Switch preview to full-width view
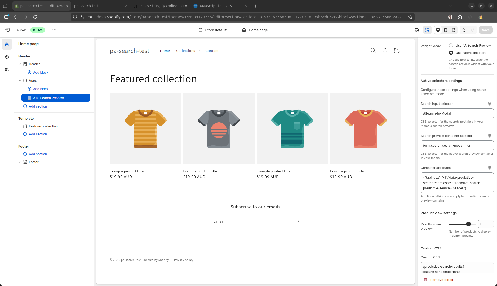This screenshot has height=286, width=497. click(453, 30)
